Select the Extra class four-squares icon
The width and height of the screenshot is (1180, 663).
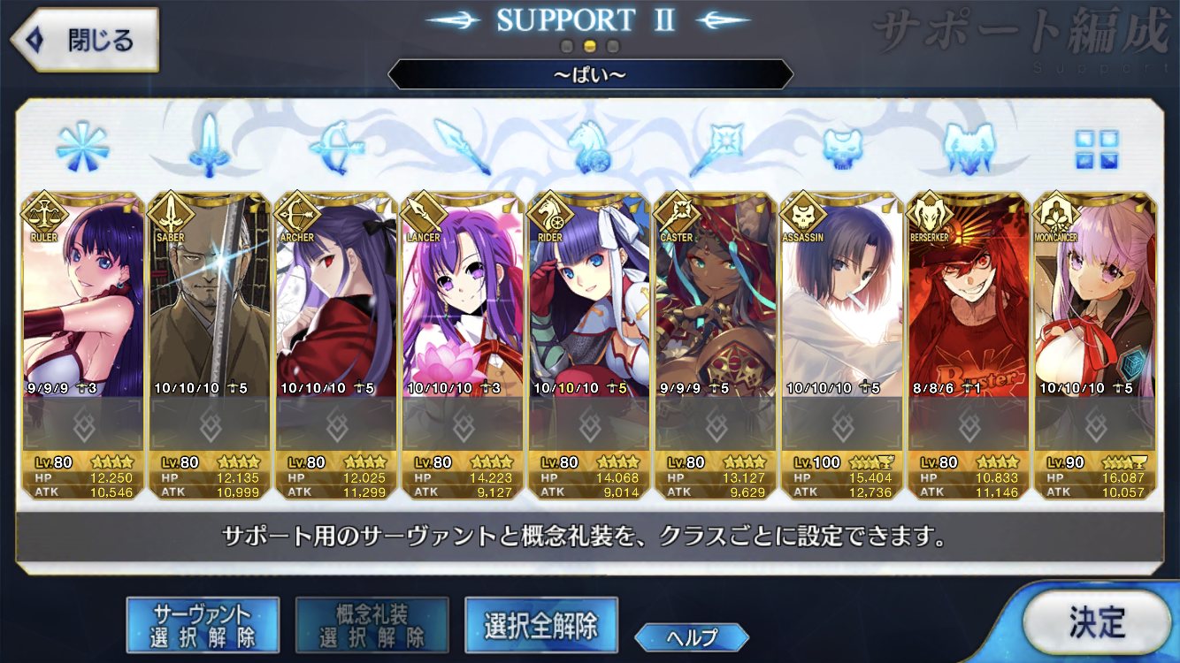point(1096,149)
